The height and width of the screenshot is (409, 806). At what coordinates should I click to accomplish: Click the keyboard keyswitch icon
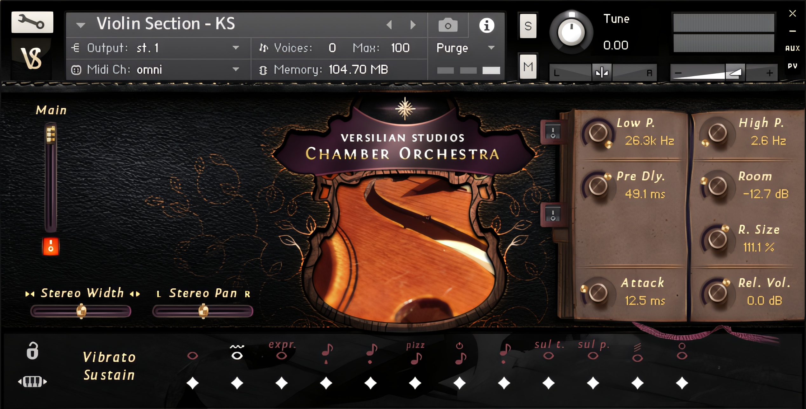click(x=32, y=381)
